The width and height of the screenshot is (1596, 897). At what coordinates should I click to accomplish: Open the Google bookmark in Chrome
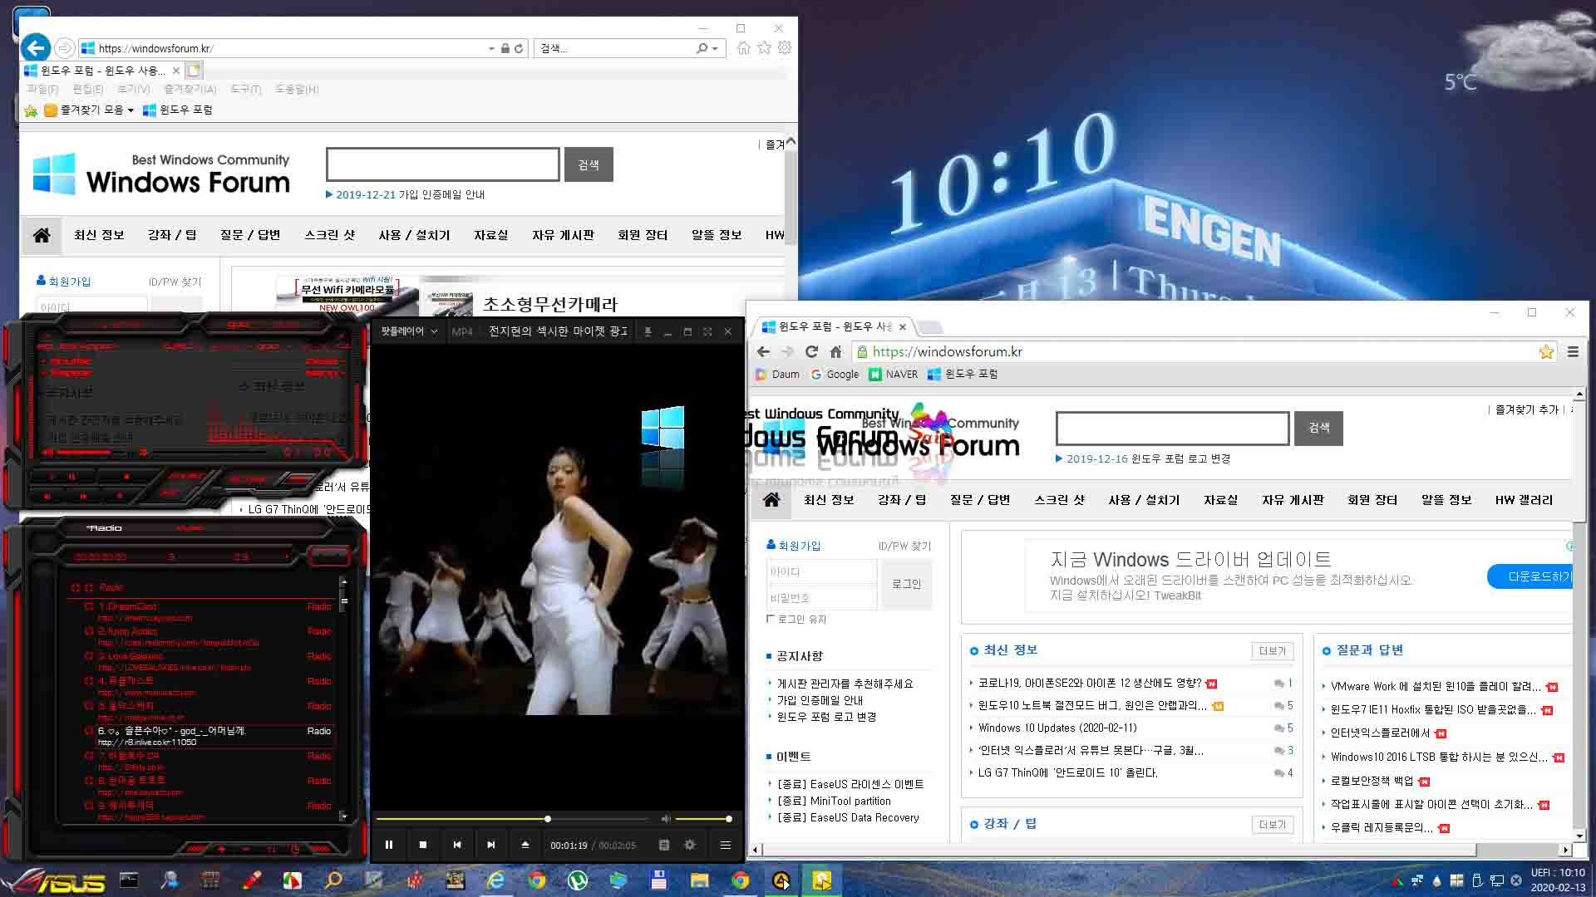pyautogui.click(x=835, y=375)
